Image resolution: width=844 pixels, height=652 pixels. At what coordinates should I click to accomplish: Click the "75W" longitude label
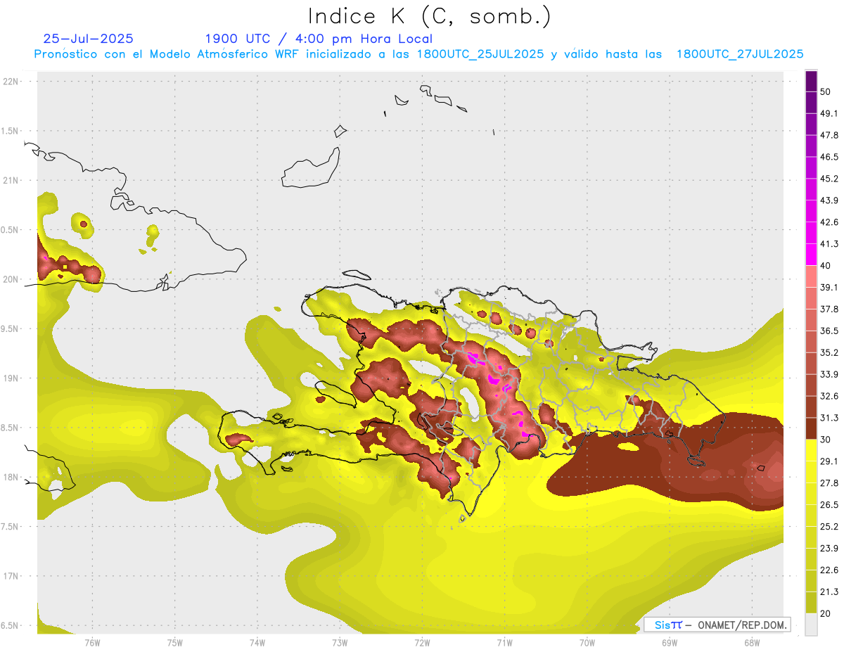coord(174,642)
